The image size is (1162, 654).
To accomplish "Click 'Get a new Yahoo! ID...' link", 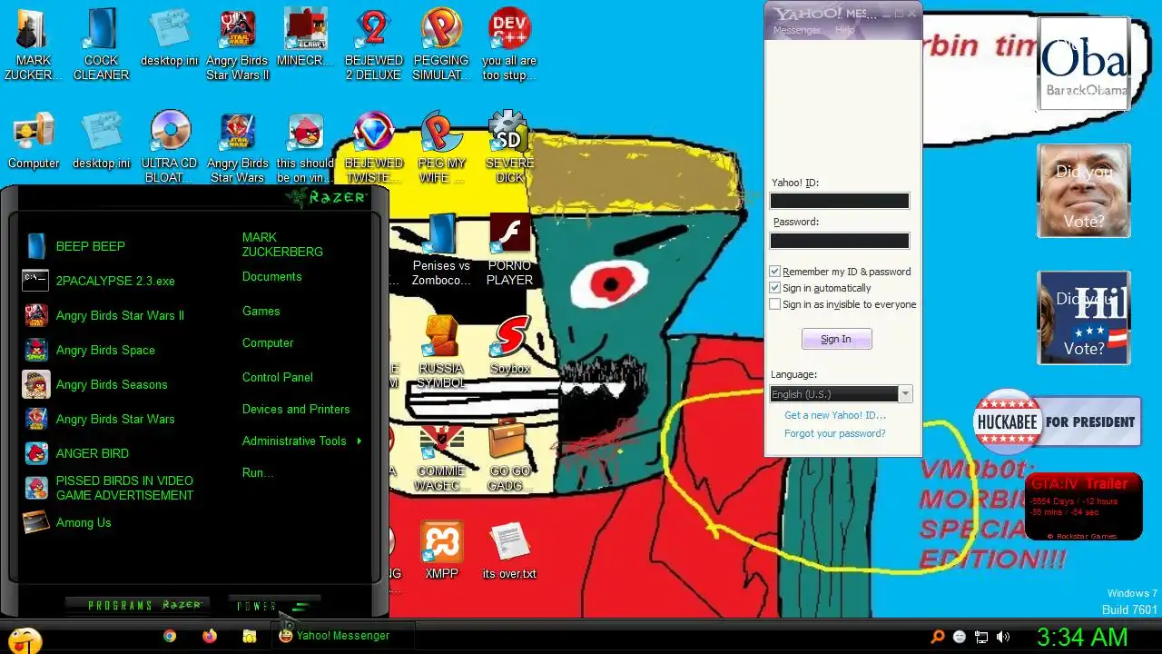I will coord(835,415).
